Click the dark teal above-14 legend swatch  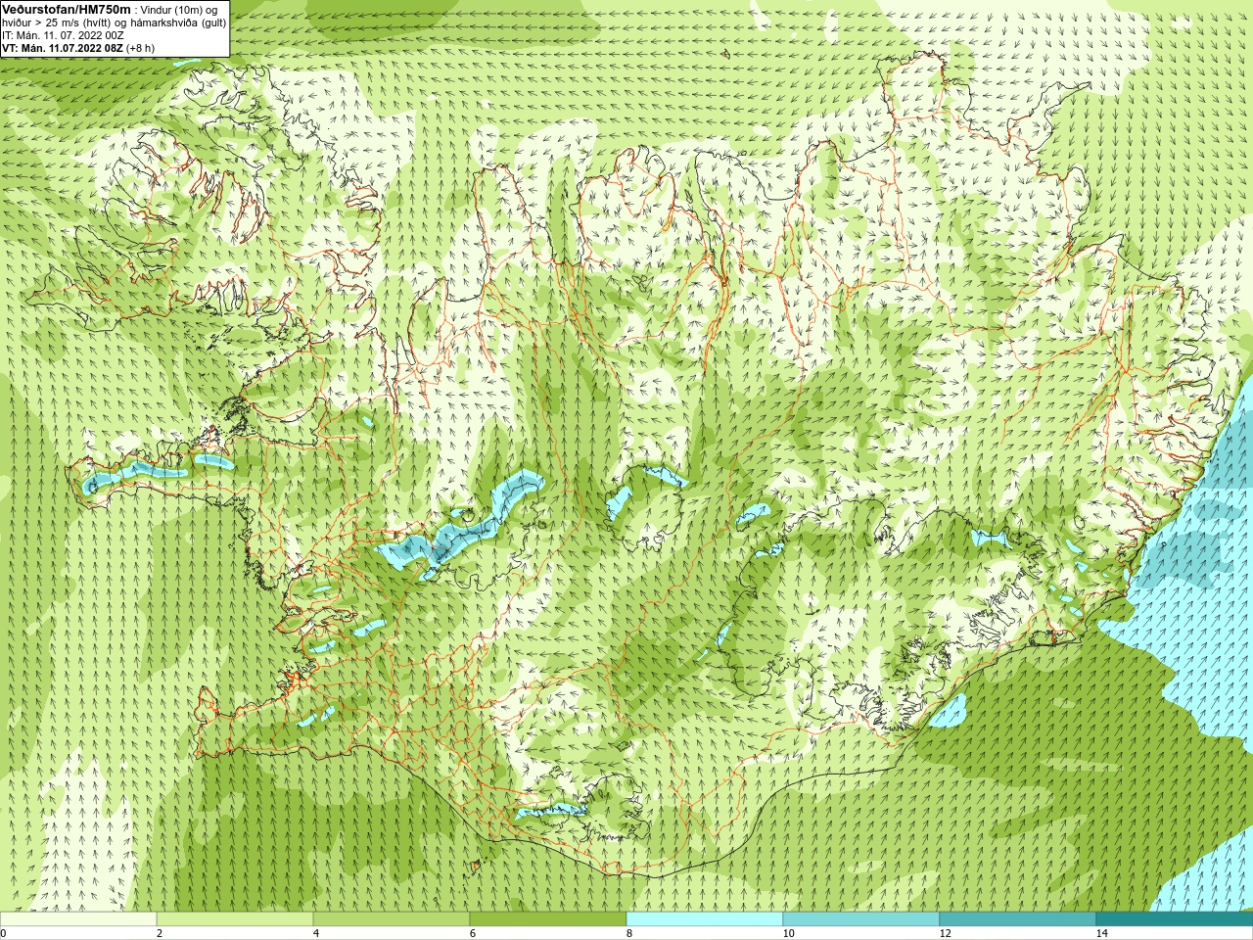(x=1175, y=919)
